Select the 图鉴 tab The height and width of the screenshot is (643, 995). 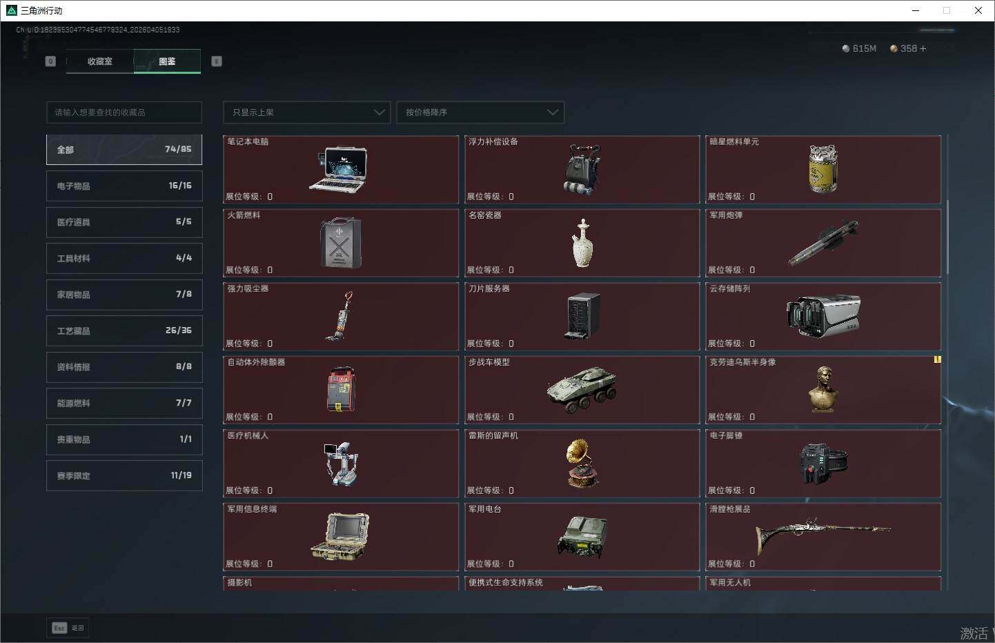click(x=167, y=61)
